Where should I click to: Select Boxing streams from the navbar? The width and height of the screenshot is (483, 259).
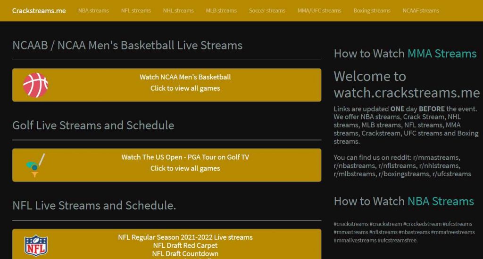tap(372, 10)
